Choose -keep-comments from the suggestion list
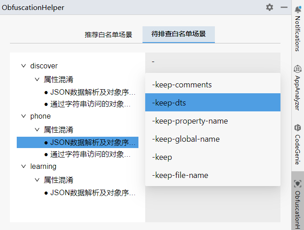 [182, 85]
